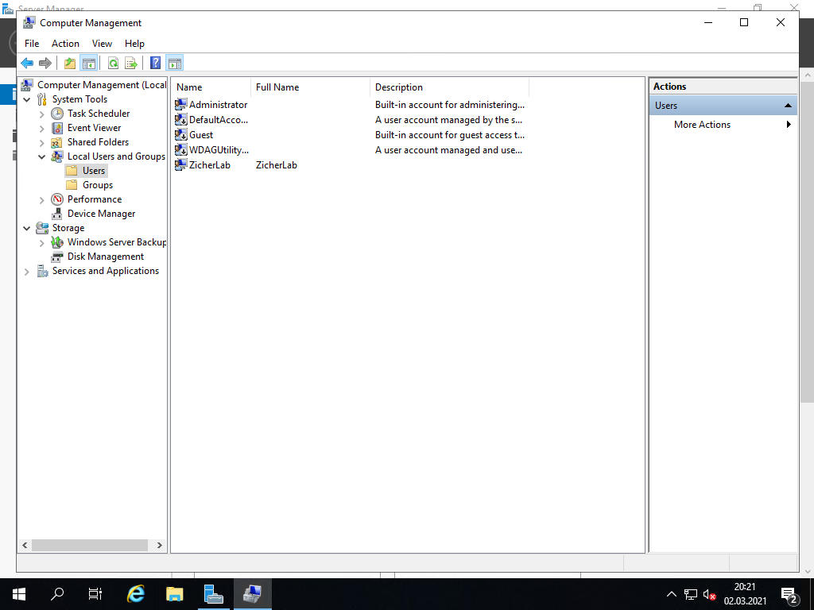Click the console tree horizontal scrollbar
This screenshot has height=610, width=814.
[89, 546]
